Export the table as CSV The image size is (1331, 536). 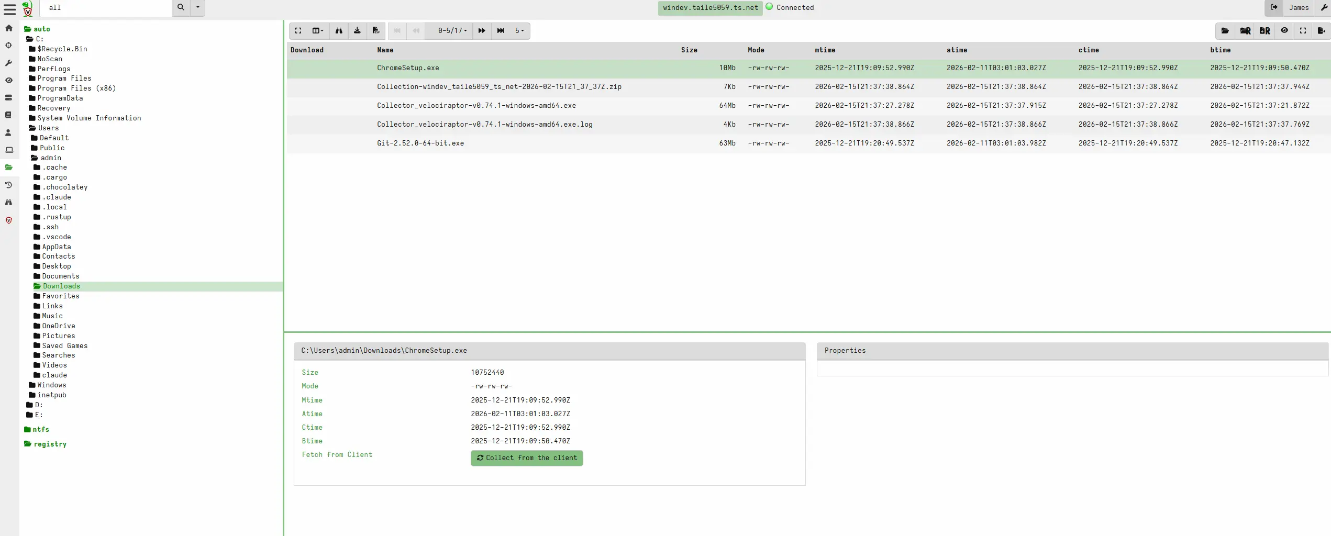point(376,31)
